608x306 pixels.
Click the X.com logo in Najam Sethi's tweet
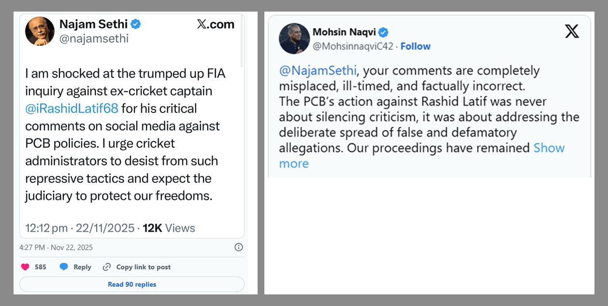[x=216, y=25]
